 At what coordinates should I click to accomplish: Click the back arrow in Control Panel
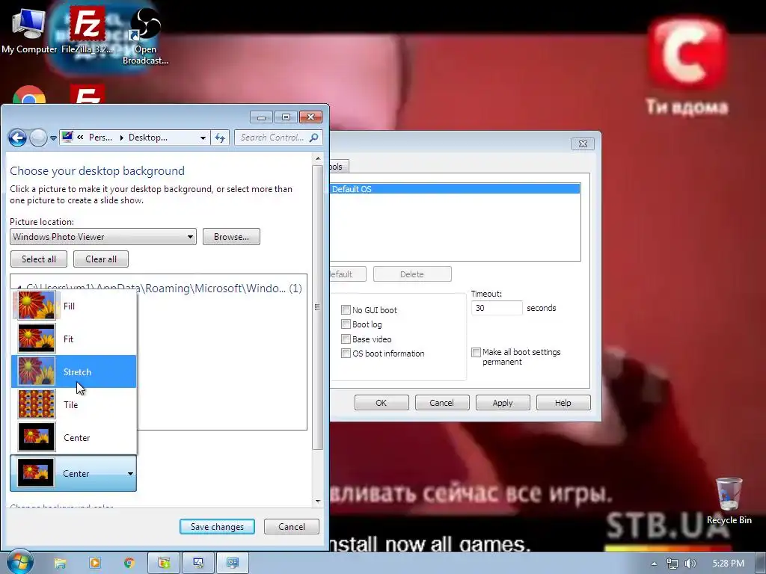(18, 138)
